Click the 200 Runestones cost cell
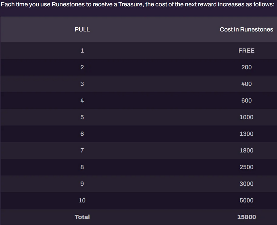The width and height of the screenshot is (277, 225). tap(246, 67)
